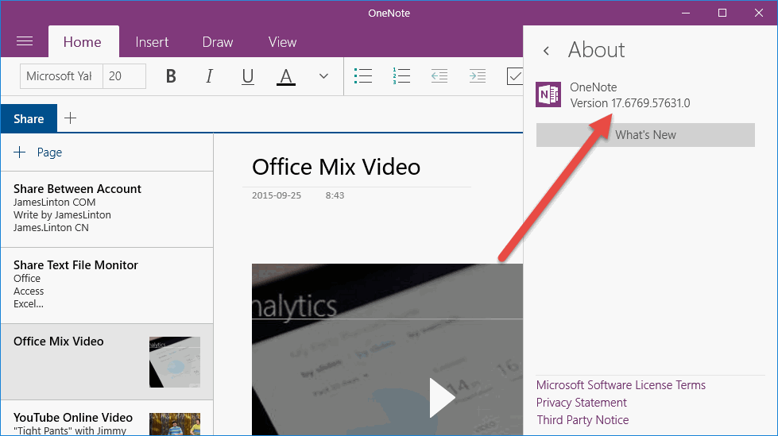Open Microsoft Software License Terms link
Viewport: 778px width, 436px height.
tap(621, 385)
